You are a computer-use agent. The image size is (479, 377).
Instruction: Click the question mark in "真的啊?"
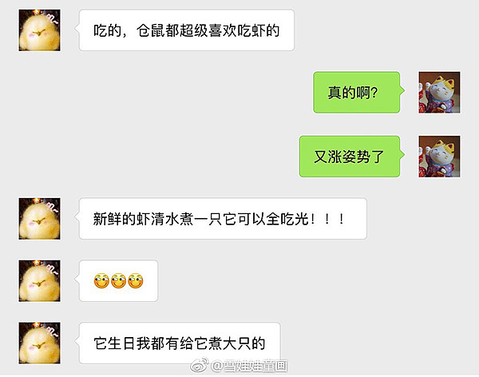coord(374,93)
